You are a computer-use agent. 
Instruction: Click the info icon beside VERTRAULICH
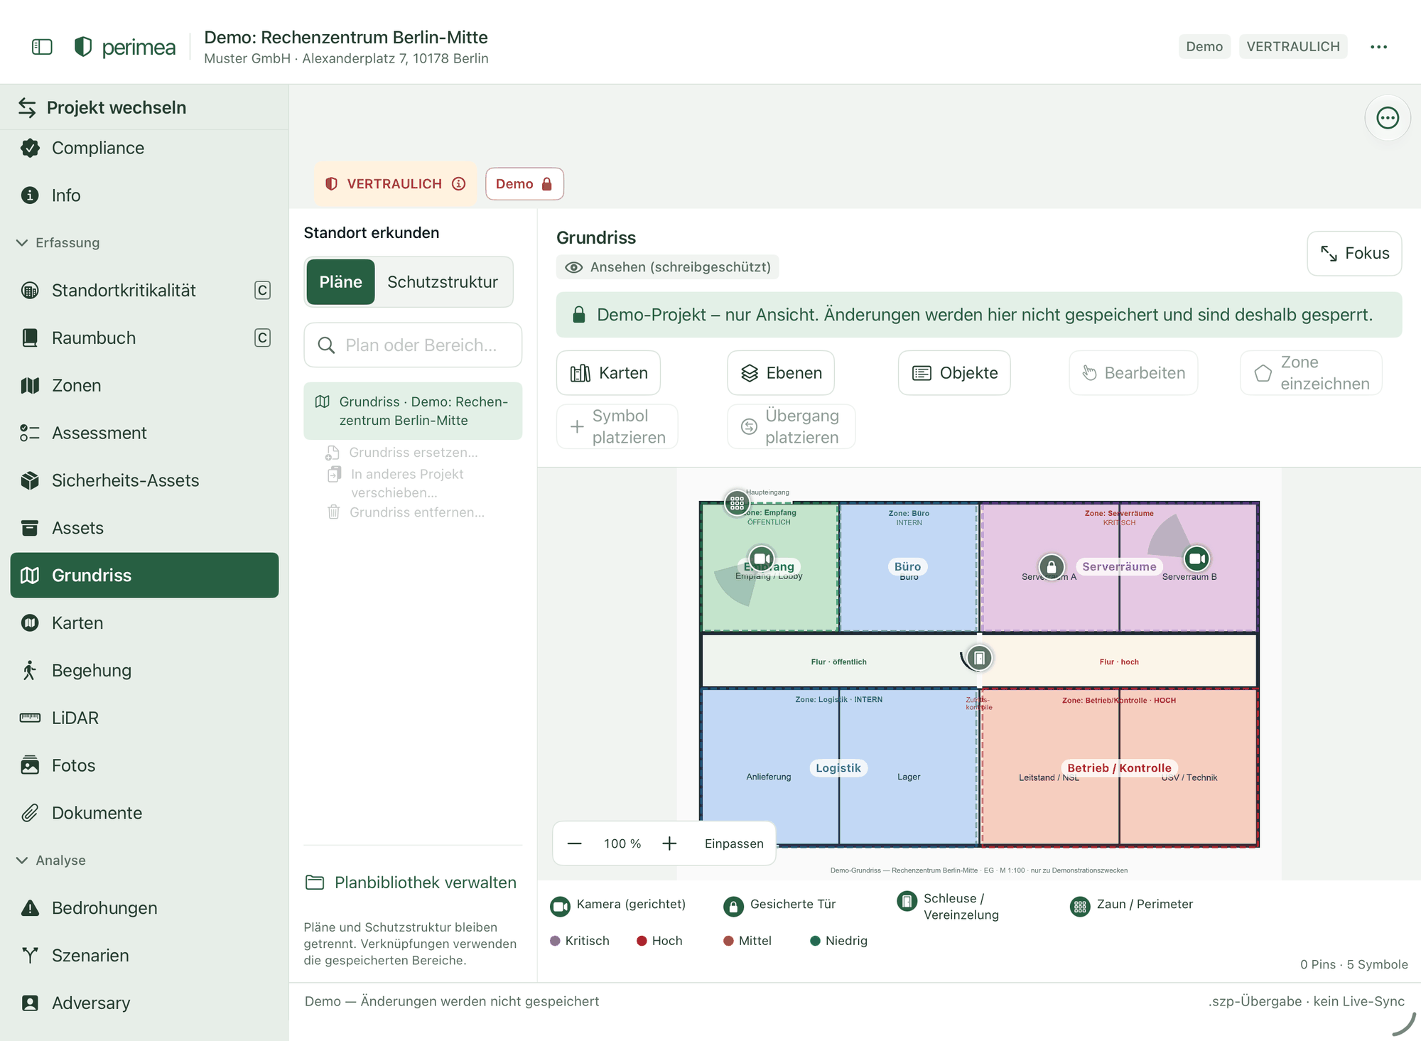point(459,184)
